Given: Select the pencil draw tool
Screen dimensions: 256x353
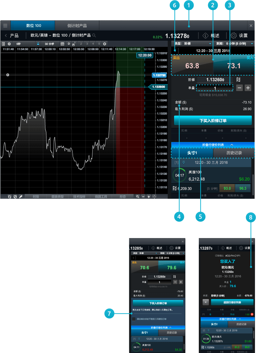Looking at the screenshot, I should coord(20,197).
